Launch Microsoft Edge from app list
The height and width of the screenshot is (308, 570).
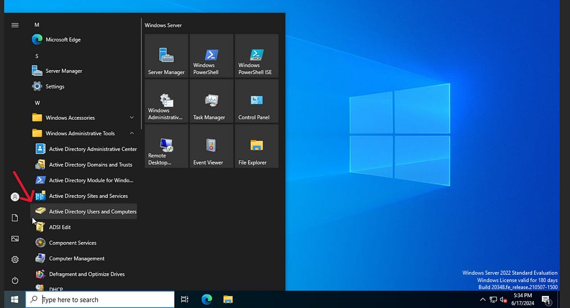pyautogui.click(x=63, y=40)
